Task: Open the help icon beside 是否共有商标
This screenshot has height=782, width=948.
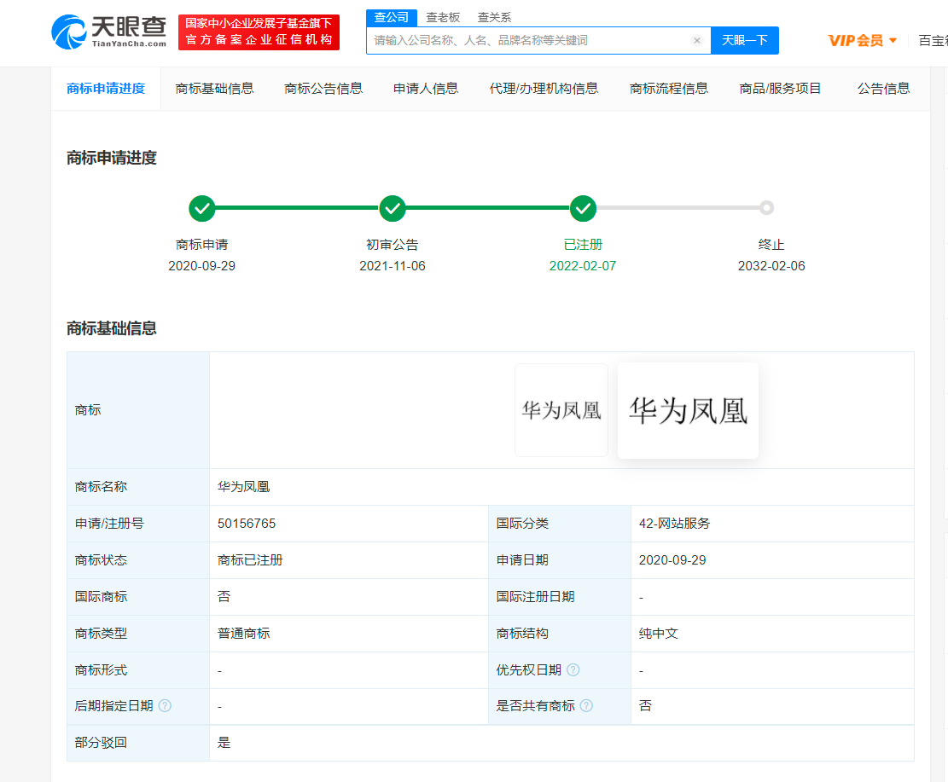Action: 586,706
